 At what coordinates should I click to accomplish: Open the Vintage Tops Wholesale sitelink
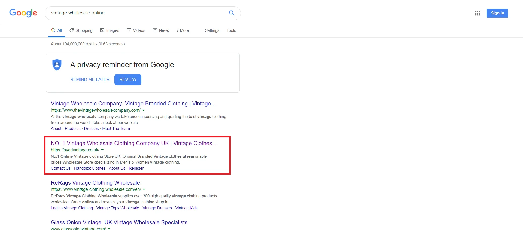[x=118, y=208]
